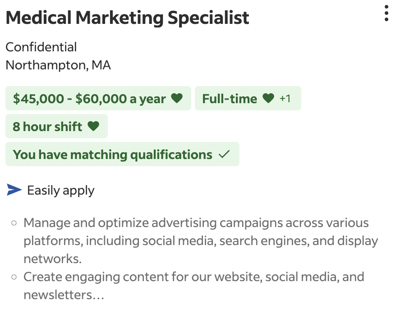Click the blue Easily apply paper plane icon
This screenshot has width=396, height=309.
(x=14, y=190)
